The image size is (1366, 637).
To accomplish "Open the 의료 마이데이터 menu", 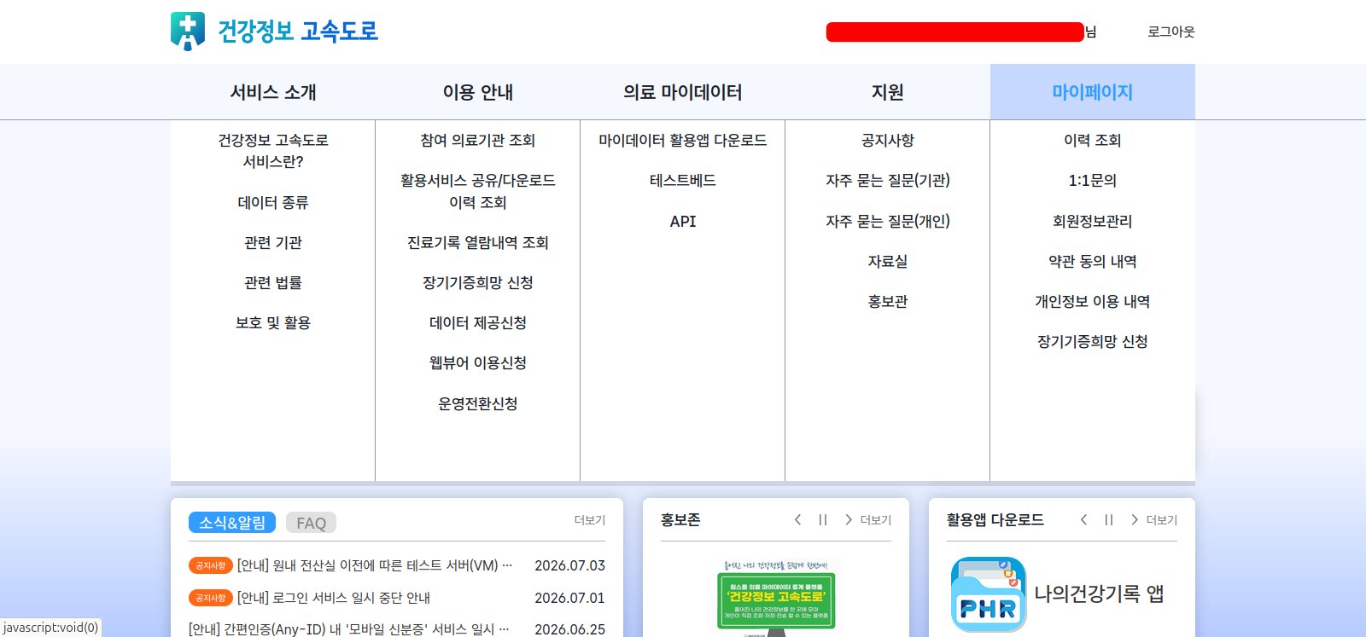I will (x=683, y=92).
